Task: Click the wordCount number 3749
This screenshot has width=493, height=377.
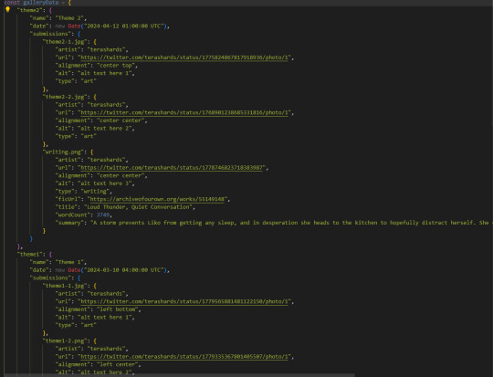Action: pos(103,215)
